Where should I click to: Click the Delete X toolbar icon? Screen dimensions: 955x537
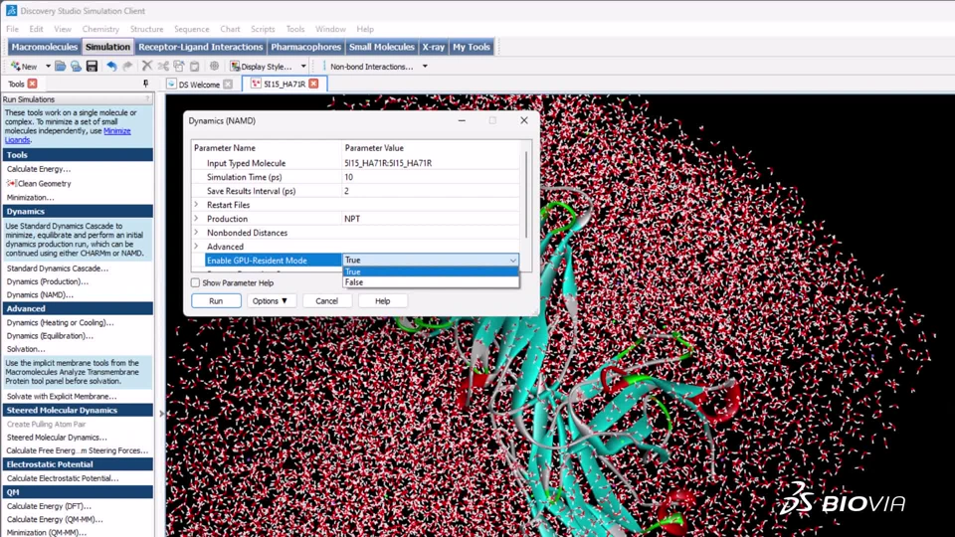pyautogui.click(x=147, y=67)
